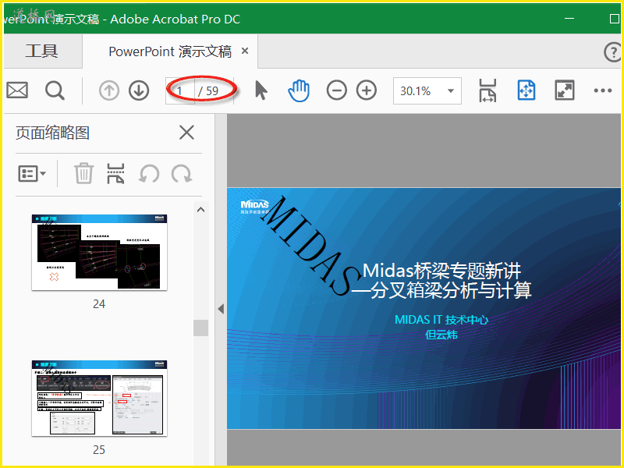The height and width of the screenshot is (468, 624).
Task: Click the thumbnail scrollbar handle
Action: tap(201, 328)
